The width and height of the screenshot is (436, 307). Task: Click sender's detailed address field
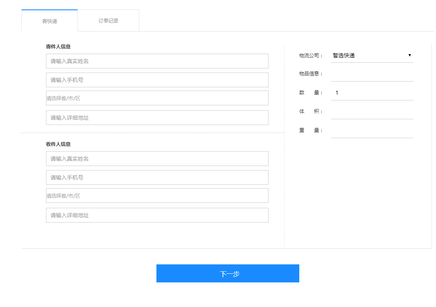tap(157, 118)
